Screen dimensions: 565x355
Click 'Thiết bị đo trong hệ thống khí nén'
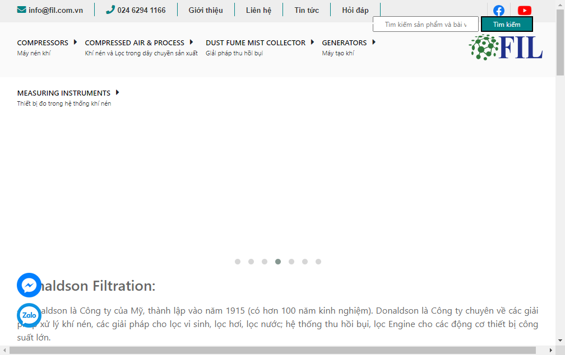(x=64, y=103)
